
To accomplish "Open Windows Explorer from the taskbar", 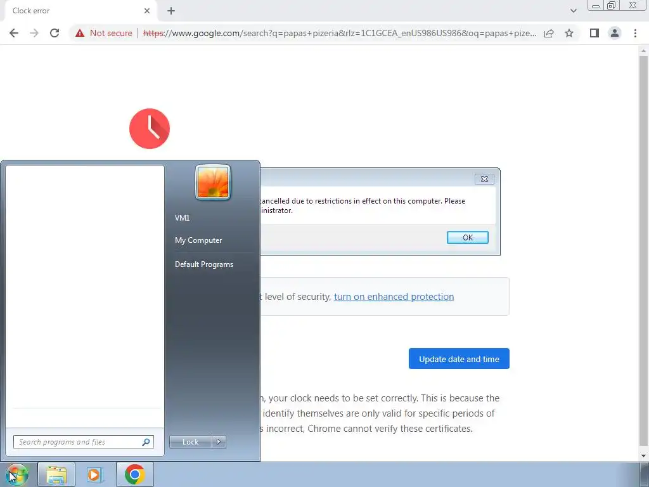I will (x=56, y=474).
